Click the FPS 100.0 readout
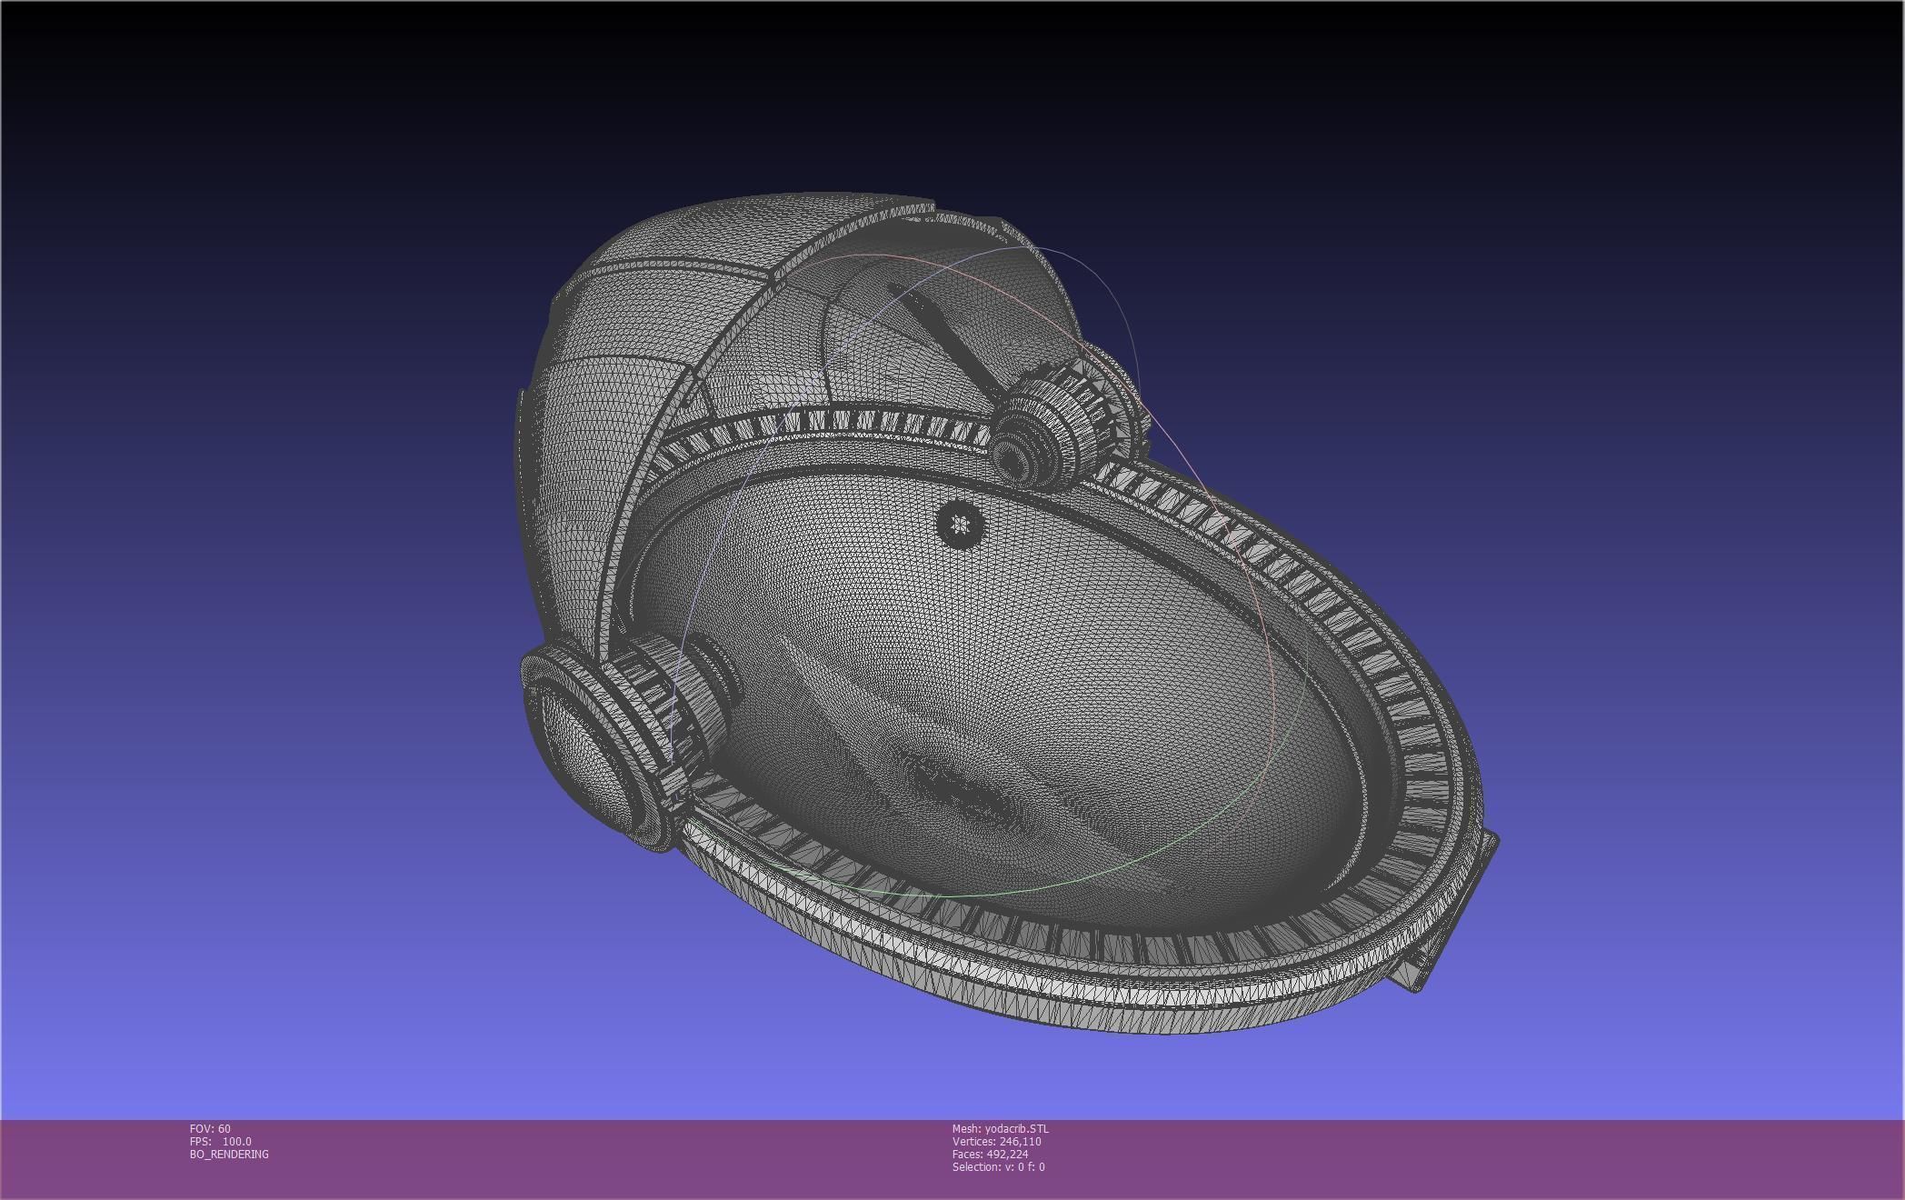This screenshot has height=1200, width=1905. pos(221,1141)
